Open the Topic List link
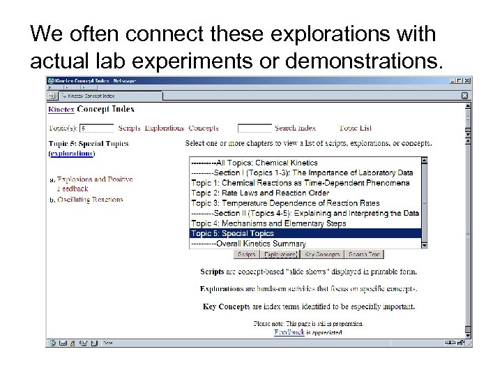 pyautogui.click(x=356, y=128)
